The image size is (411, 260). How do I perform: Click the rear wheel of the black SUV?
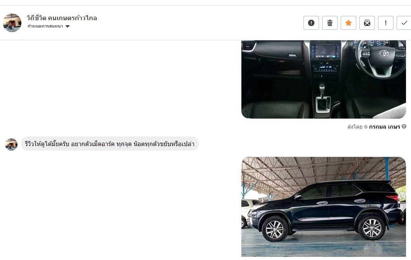(372, 228)
